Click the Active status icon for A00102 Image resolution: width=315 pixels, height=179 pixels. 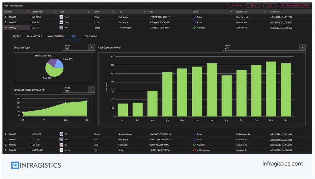click(194, 22)
